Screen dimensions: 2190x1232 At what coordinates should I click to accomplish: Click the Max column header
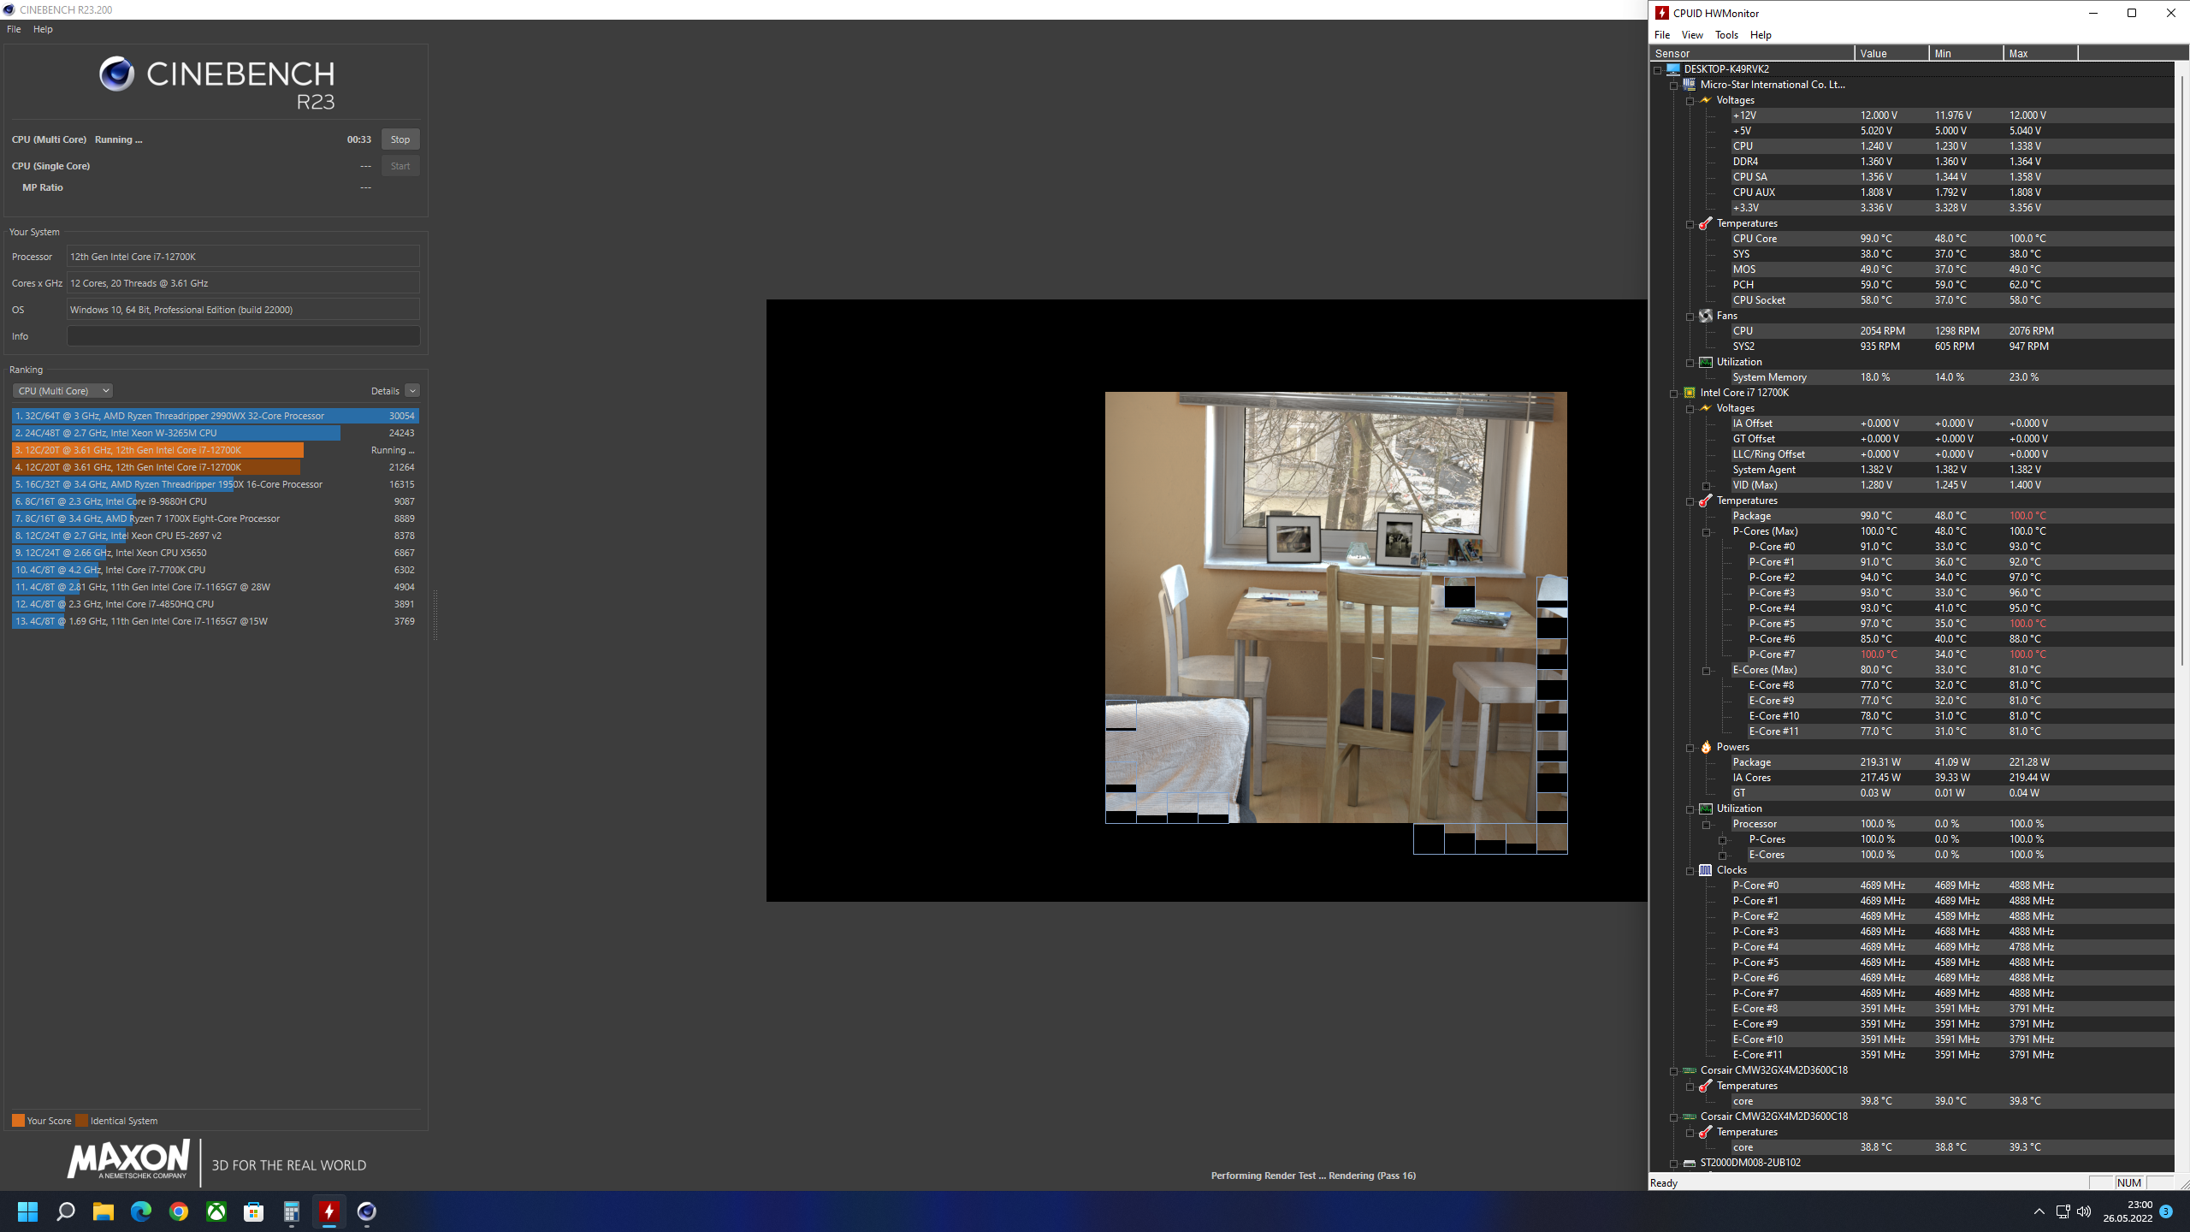point(2039,53)
